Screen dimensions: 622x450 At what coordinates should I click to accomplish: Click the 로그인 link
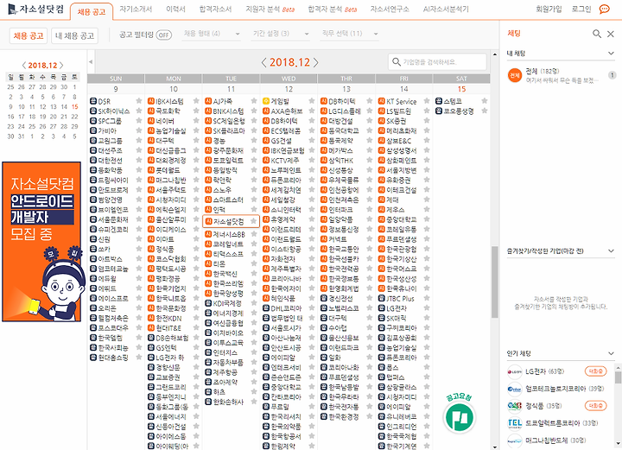point(581,10)
